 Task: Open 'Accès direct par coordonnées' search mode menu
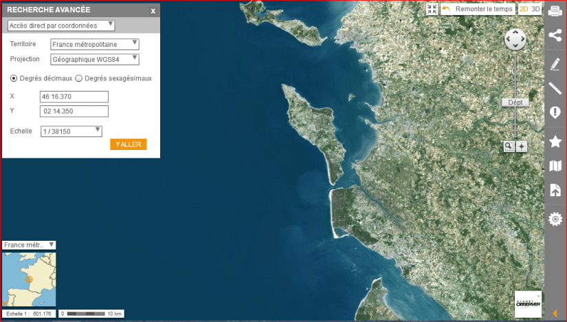(x=60, y=25)
